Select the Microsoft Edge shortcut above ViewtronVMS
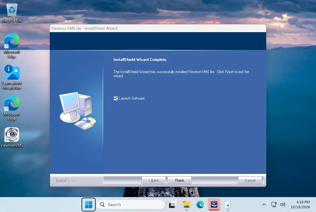The image size is (316, 212). coord(12,108)
